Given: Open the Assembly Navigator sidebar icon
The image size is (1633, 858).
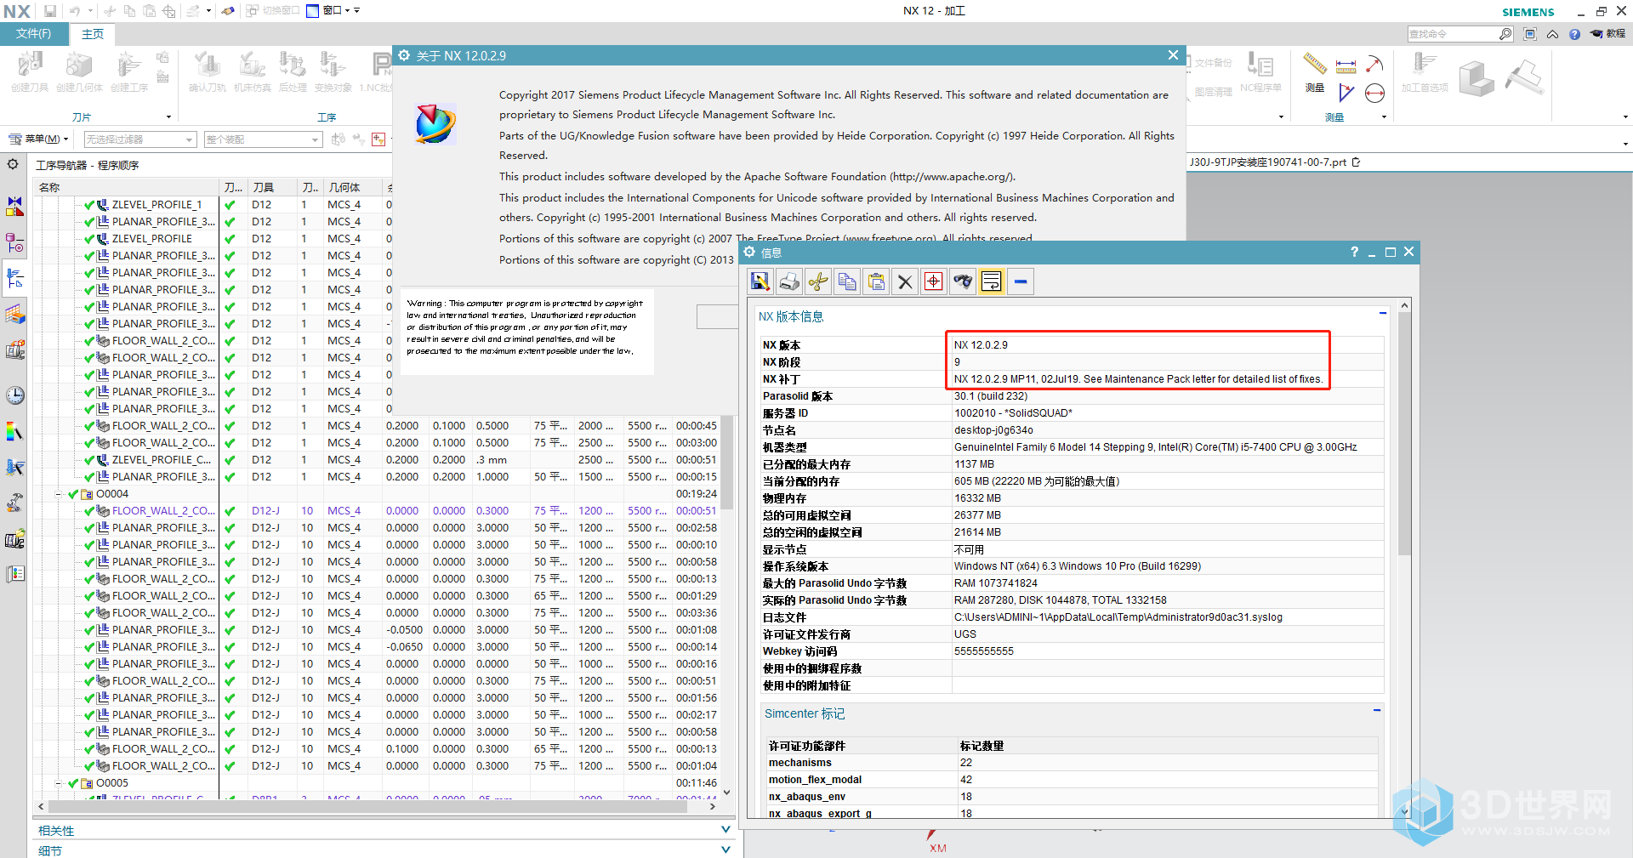Looking at the screenshot, I should click(x=15, y=207).
